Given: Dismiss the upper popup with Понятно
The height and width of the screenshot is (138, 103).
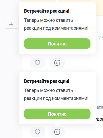Looking at the screenshot, I should click(x=57, y=44).
